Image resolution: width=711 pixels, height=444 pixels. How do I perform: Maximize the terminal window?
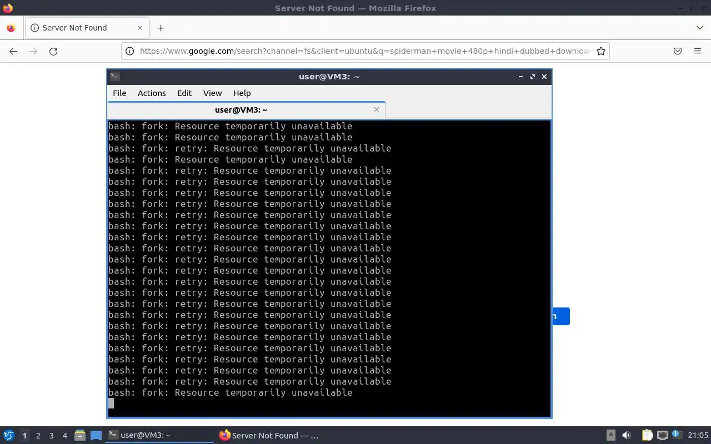coord(533,77)
